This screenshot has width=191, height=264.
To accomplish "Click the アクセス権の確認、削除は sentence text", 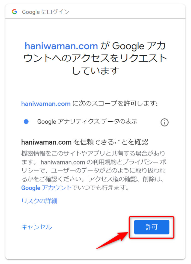I will pyautogui.click(x=126, y=179).
